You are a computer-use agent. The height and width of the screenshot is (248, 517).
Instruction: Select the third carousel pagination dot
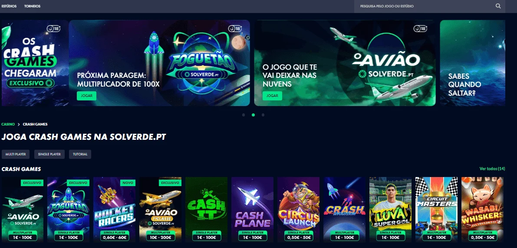click(263, 115)
